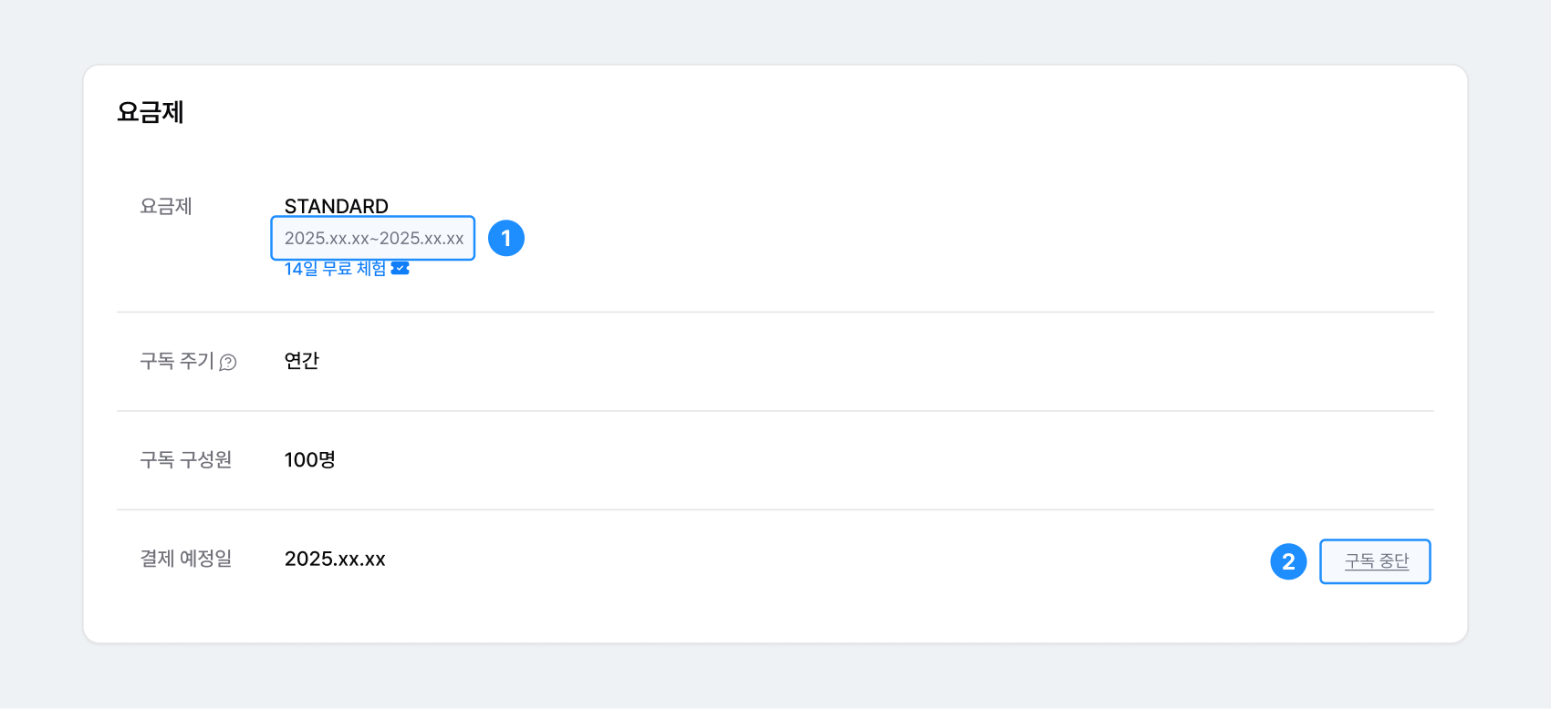Viewport: 1551px width, 709px height.
Task: Click the 2025.xx.xx~2025.xx.xx period text
Action: [x=374, y=238]
